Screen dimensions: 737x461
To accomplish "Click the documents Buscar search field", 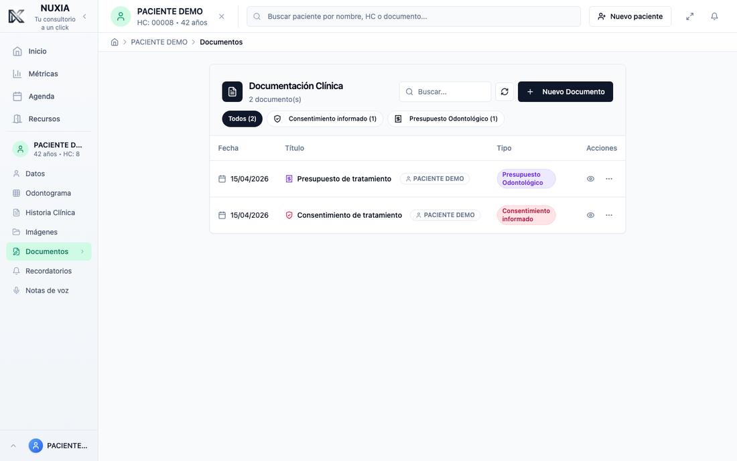I will click(x=445, y=92).
